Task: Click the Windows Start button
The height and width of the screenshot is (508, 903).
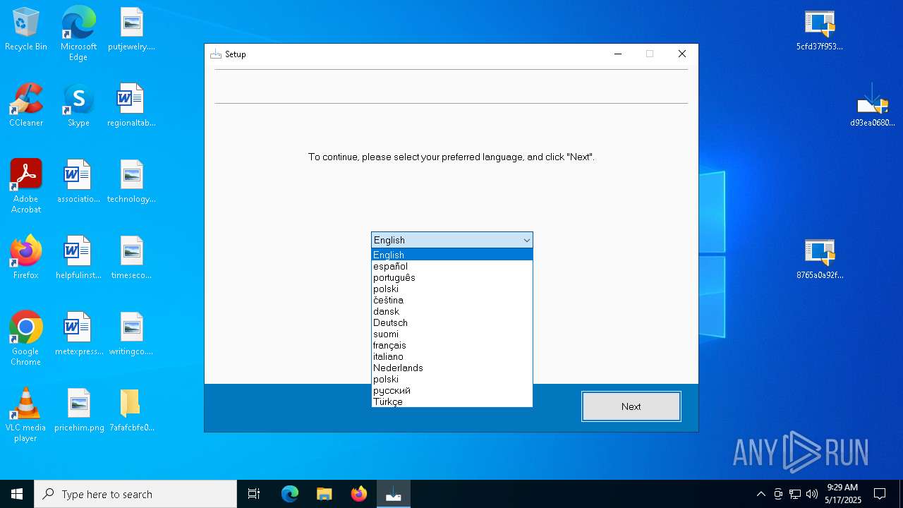Action: [17, 494]
